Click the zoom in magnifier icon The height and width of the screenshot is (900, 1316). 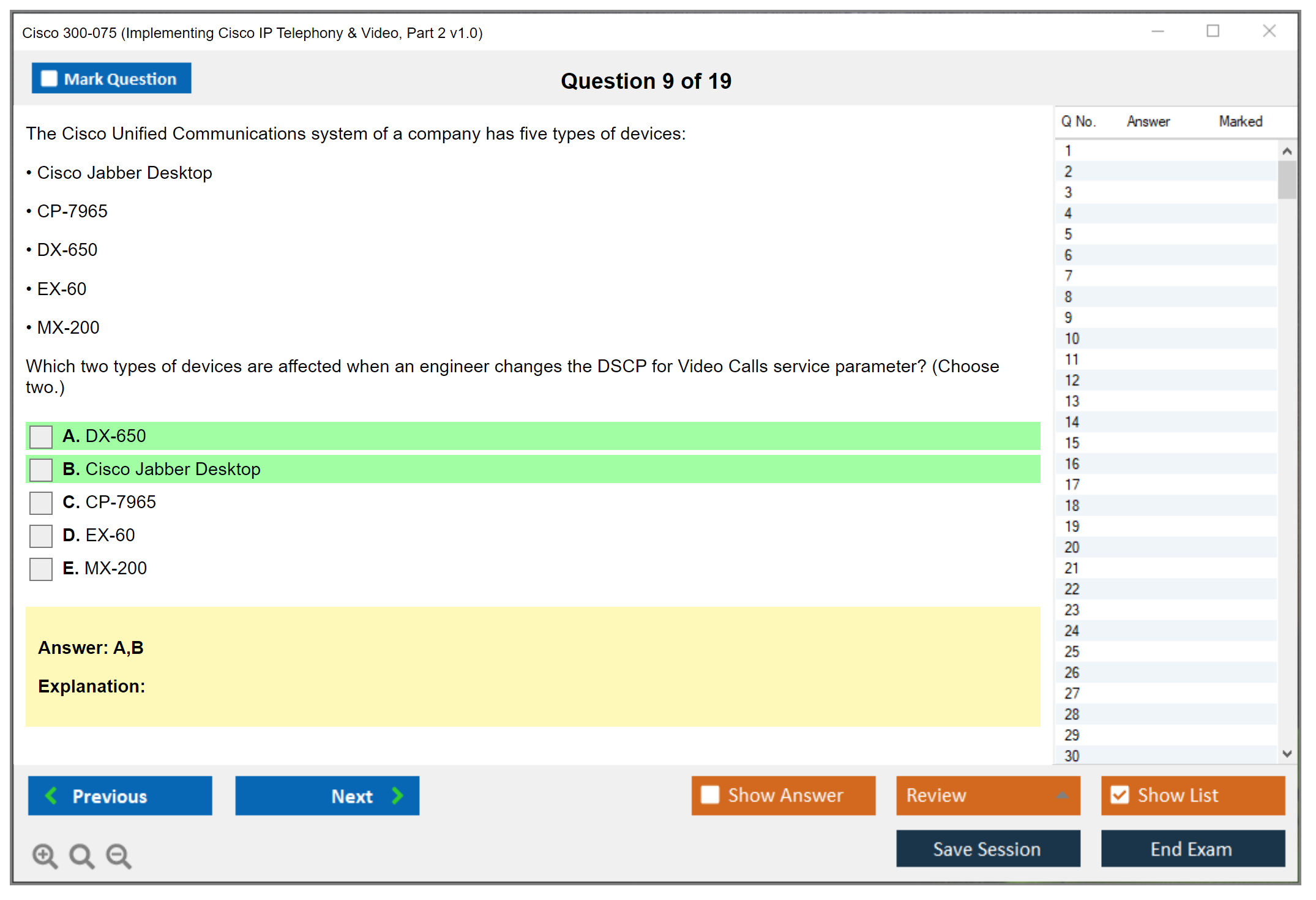coord(45,855)
